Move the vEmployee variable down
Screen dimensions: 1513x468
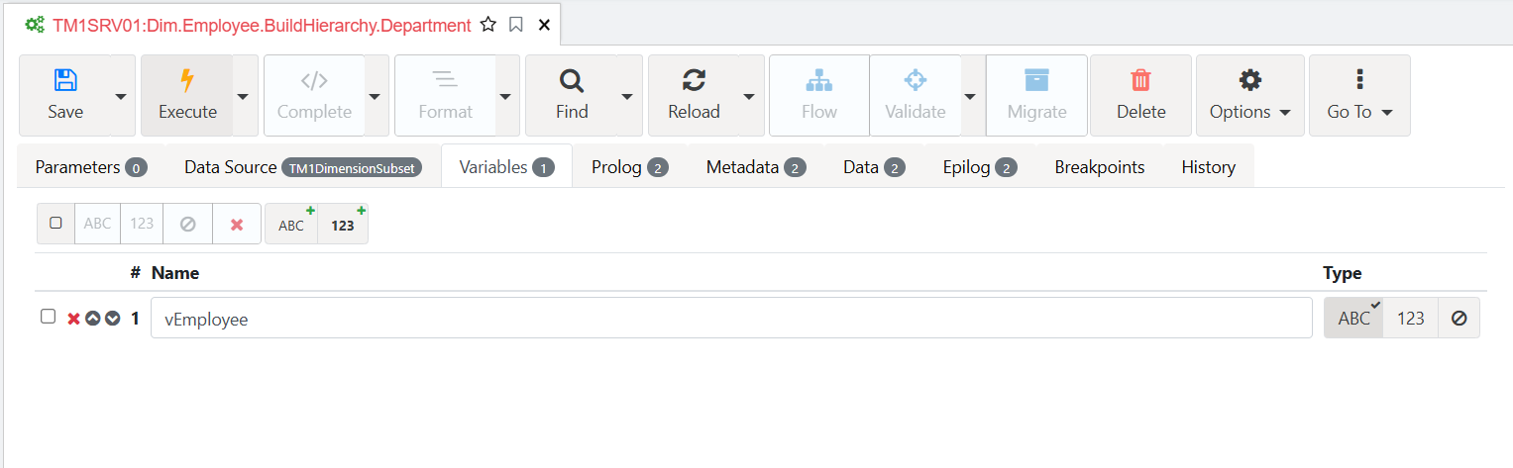click(x=113, y=319)
